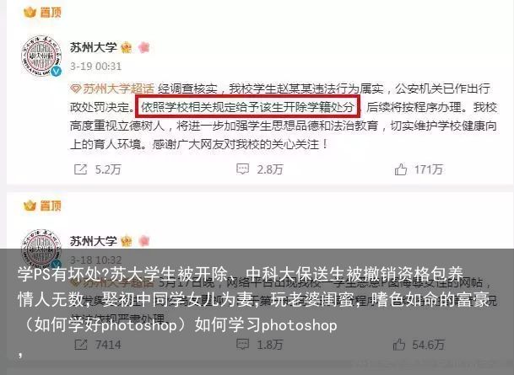The height and width of the screenshot is (375, 514).
Task: Open comments on the 3-19 post
Action: 242,169
